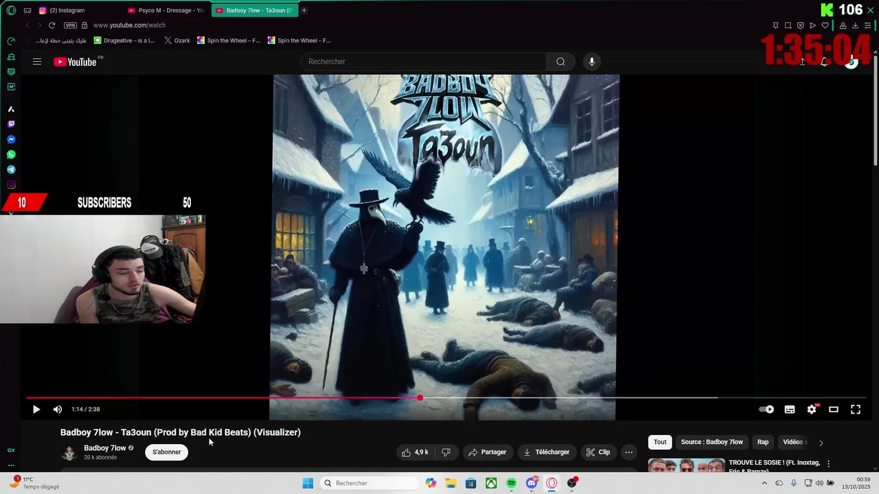The width and height of the screenshot is (879, 494).
Task: Go back in browser history
Action: tap(27, 25)
